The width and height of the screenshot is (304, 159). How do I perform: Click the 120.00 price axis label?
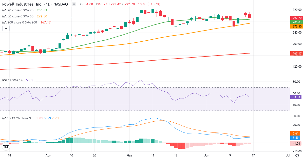297,67
